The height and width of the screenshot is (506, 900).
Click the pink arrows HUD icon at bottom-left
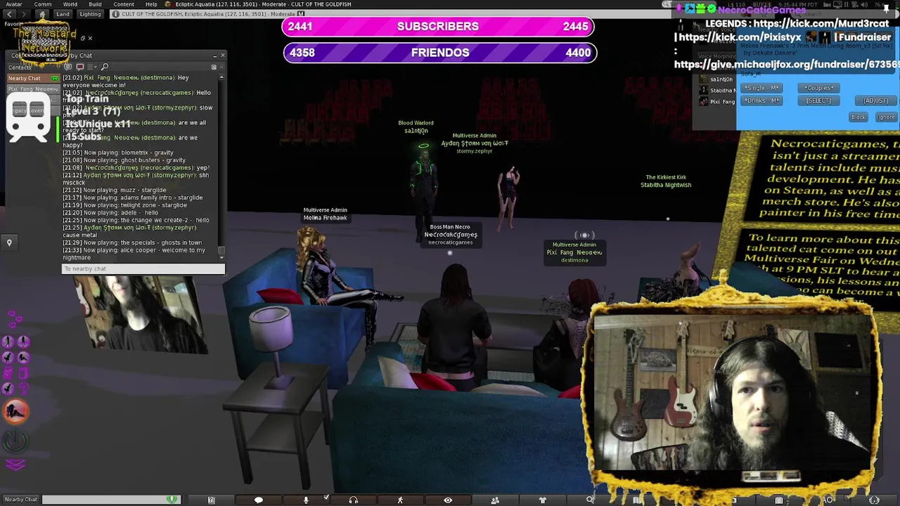point(15,465)
